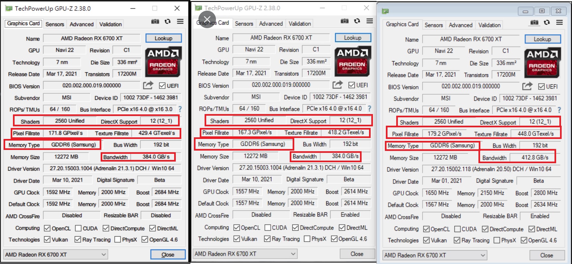This screenshot has width=572, height=264.
Task: Click the round X overlay close icon
Action: point(207,19)
